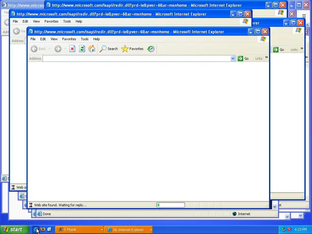The image size is (312, 234).
Task: Click the Forward arrow in front window toolbar
Action: click(x=58, y=49)
